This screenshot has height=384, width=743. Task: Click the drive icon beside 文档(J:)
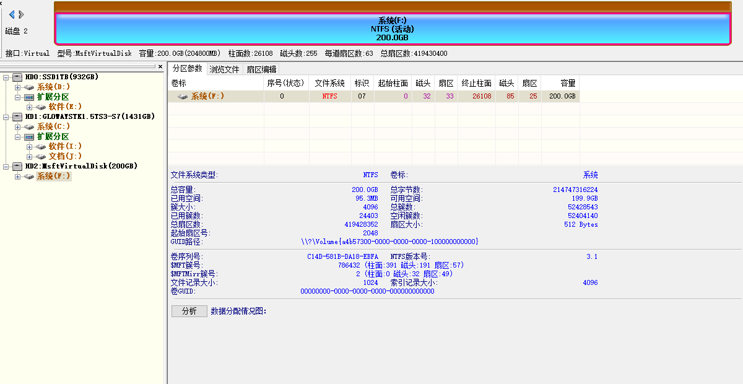click(x=41, y=157)
